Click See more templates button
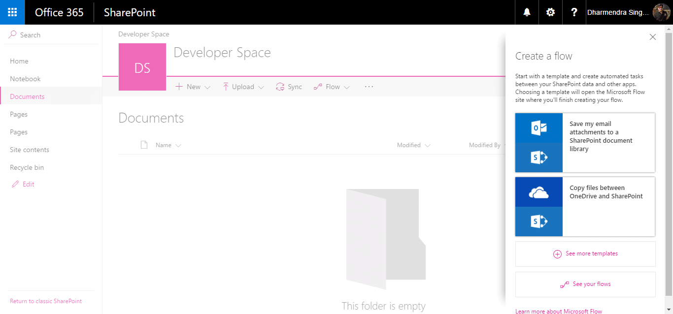This screenshot has width=673, height=314. [585, 254]
